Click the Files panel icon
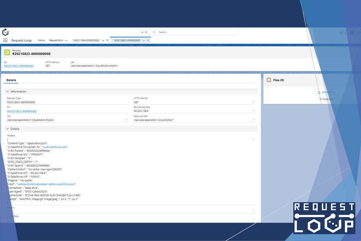The image size is (361, 241). tap(269, 80)
